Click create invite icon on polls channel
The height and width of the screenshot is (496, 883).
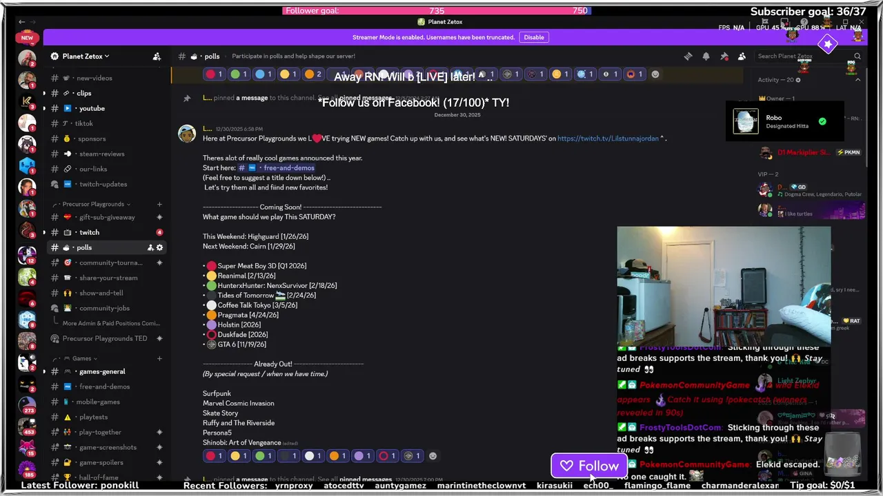pyautogui.click(x=150, y=247)
